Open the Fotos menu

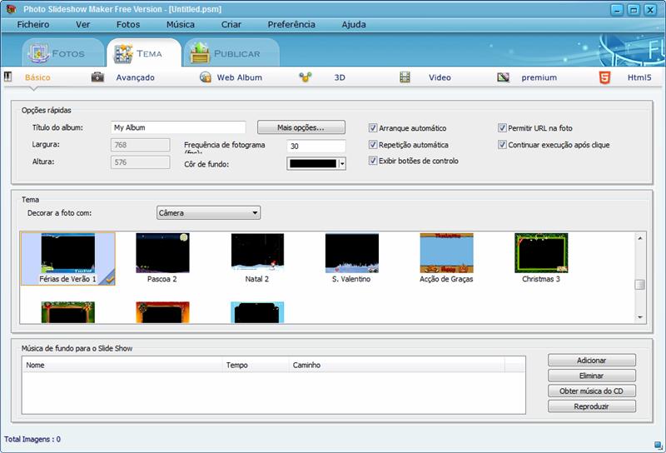coord(128,24)
